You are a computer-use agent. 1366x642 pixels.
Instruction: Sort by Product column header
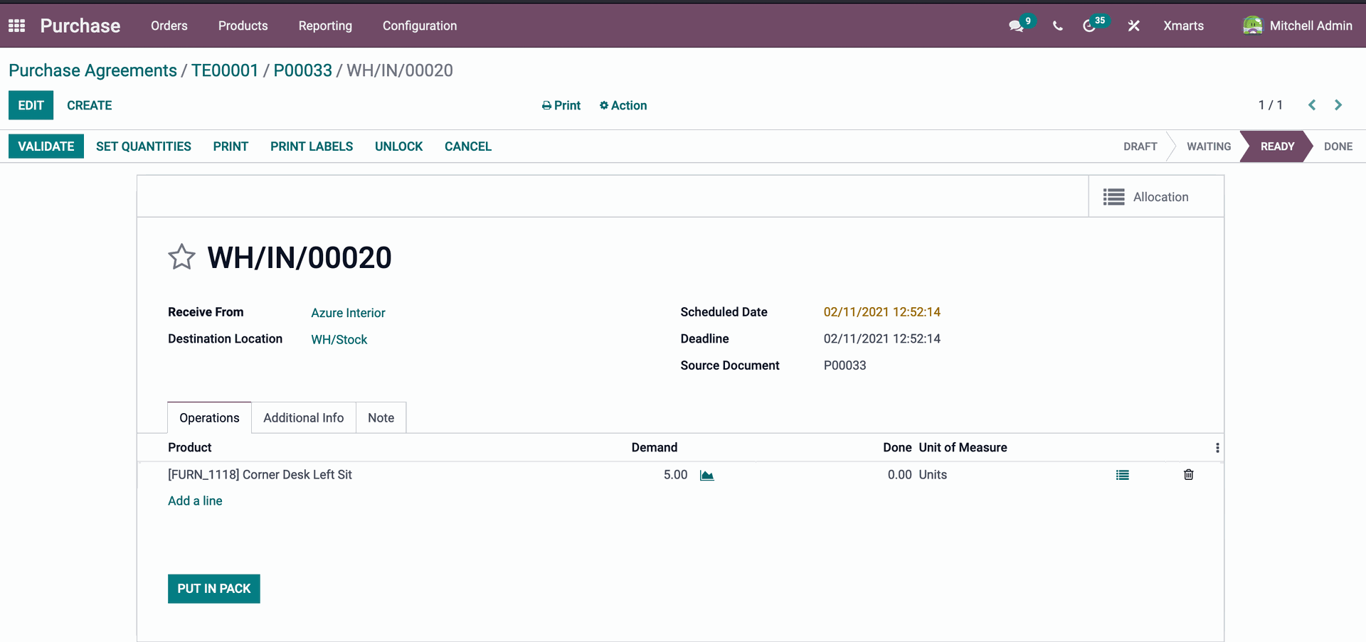click(x=190, y=447)
